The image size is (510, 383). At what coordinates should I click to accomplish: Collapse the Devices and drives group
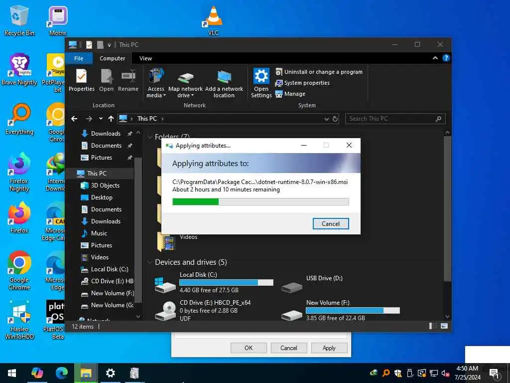tap(150, 262)
